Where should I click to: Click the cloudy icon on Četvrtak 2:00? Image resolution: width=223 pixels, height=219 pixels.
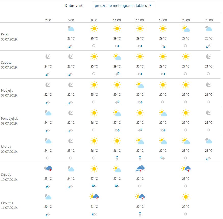tap(48, 197)
